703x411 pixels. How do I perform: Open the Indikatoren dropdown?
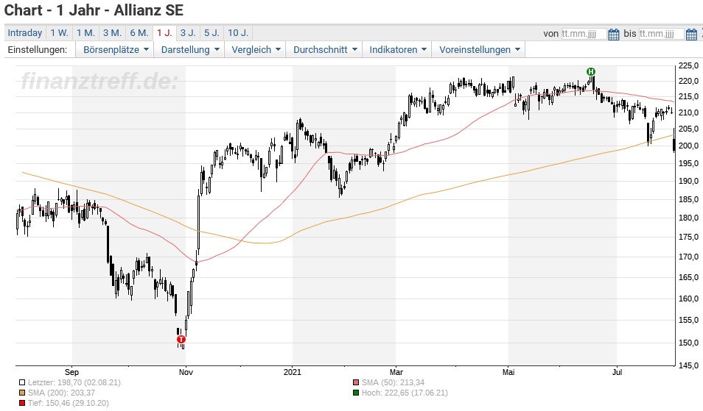pyautogui.click(x=397, y=50)
